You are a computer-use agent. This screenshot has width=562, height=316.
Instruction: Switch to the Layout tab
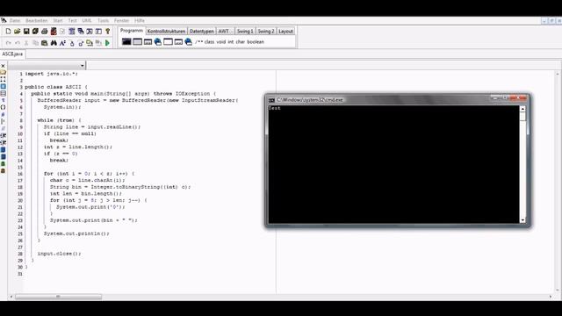point(285,32)
